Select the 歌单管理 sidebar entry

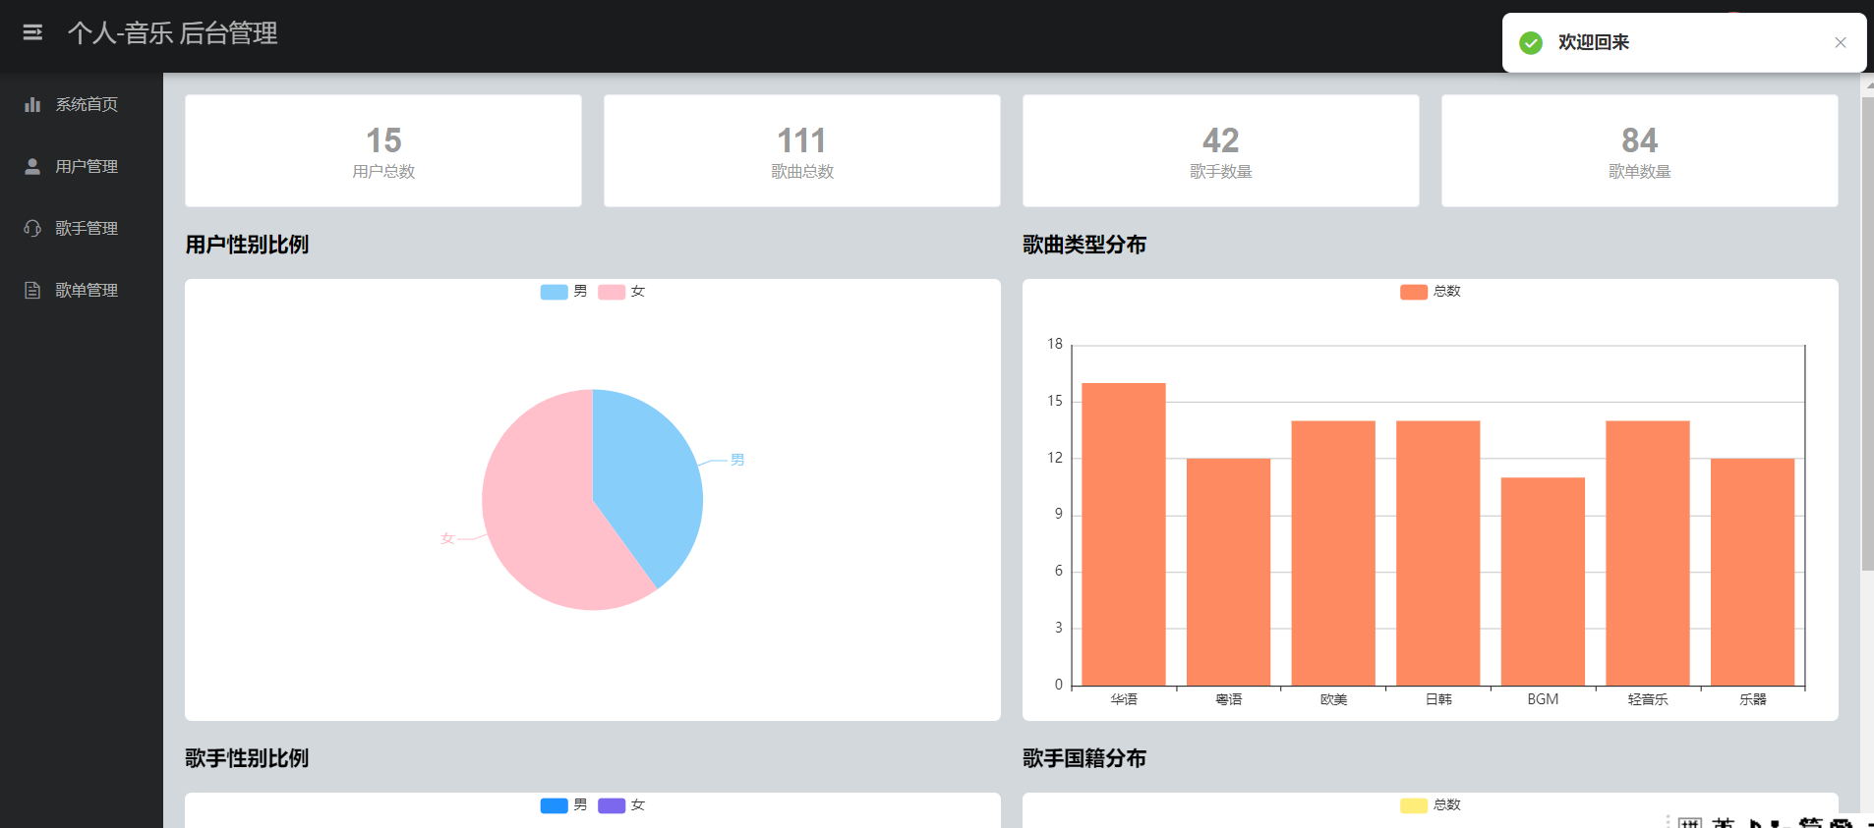pyautogui.click(x=82, y=290)
